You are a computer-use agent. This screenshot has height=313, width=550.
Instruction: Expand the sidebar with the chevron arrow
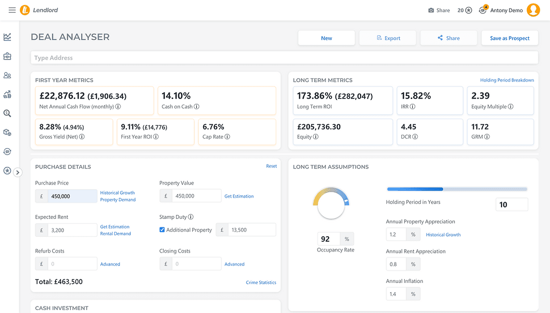17,172
